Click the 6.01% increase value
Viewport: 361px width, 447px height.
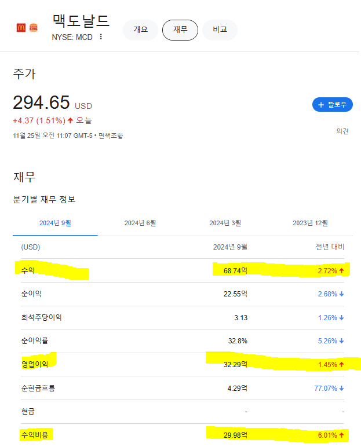click(331, 435)
